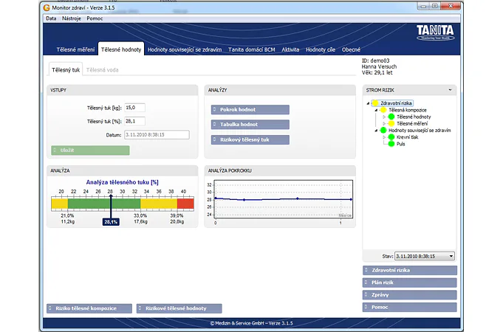Collapse the Strom rizik panel arrow
Image resolution: width=503 pixels, height=332 pixels.
click(450, 89)
